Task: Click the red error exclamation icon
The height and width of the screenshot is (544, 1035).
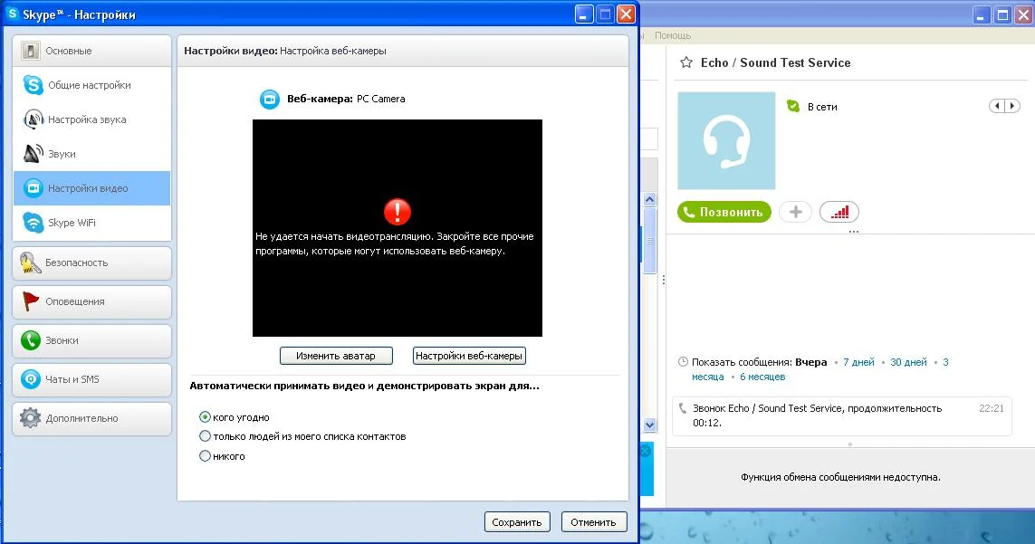Action: pyautogui.click(x=398, y=212)
